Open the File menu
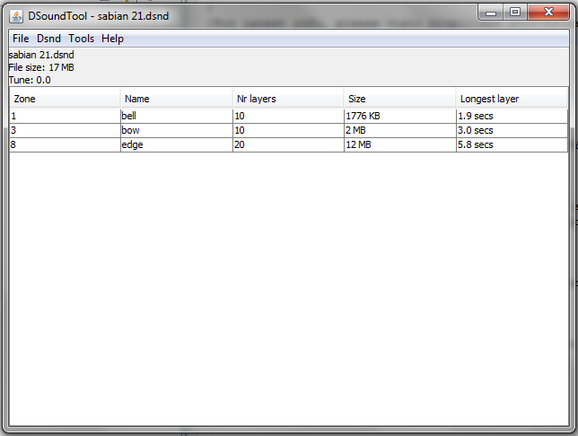The width and height of the screenshot is (578, 436). coord(21,39)
